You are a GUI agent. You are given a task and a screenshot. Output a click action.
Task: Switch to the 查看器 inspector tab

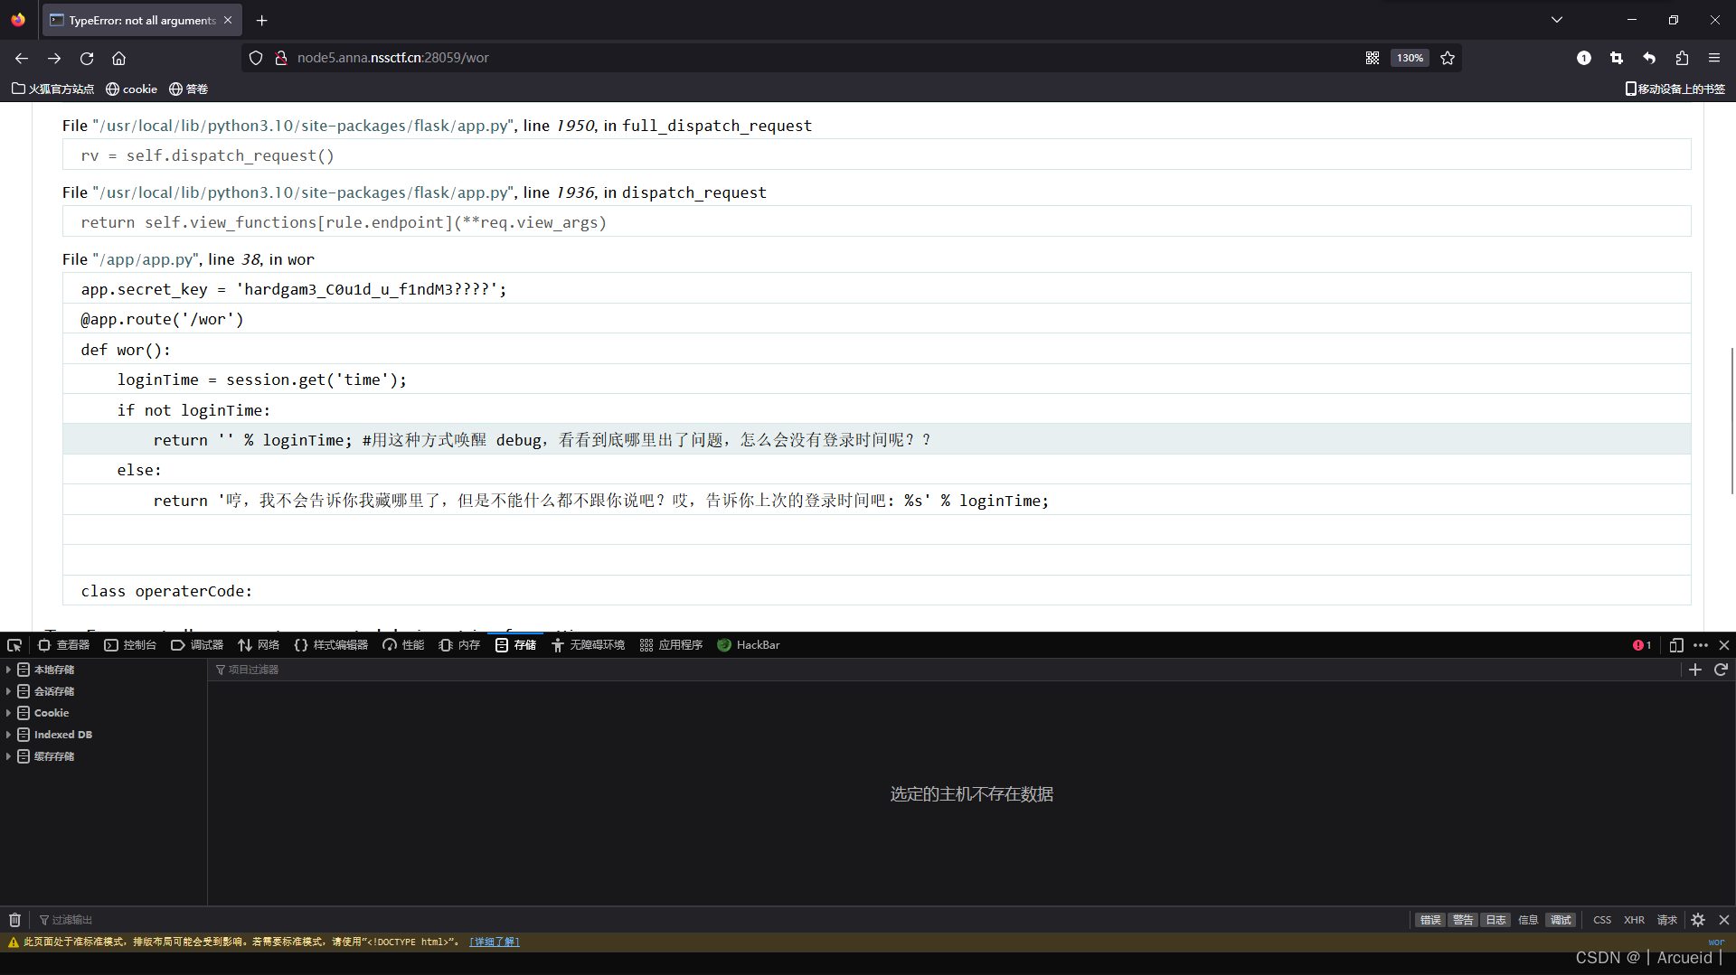tap(63, 645)
